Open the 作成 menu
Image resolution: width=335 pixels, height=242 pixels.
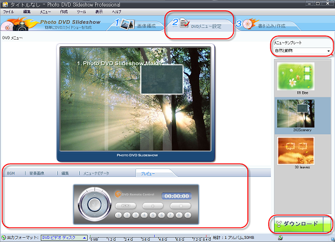(x=64, y=12)
